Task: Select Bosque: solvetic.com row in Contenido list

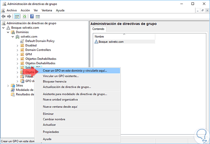Action: [x=124, y=42]
